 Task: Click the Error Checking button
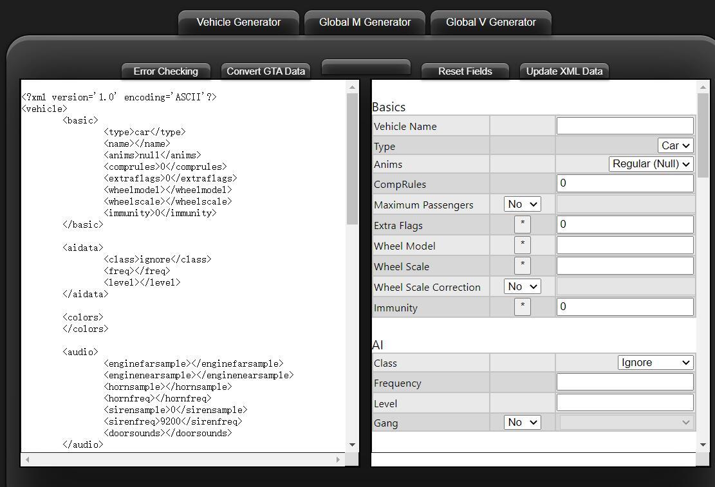coord(166,71)
